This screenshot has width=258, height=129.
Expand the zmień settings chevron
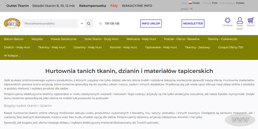pyautogui.click(x=191, y=9)
